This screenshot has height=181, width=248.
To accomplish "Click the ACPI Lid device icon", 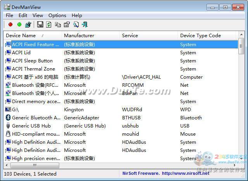I will (8, 53).
